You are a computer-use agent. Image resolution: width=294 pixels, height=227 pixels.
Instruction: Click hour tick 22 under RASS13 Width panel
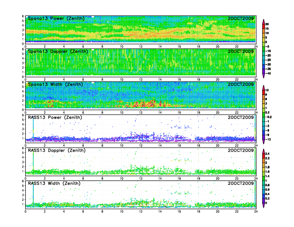point(237,211)
